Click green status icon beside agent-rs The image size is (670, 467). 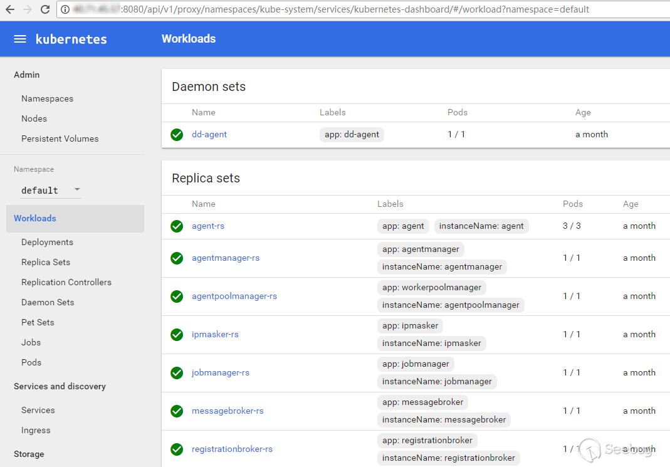[177, 226]
